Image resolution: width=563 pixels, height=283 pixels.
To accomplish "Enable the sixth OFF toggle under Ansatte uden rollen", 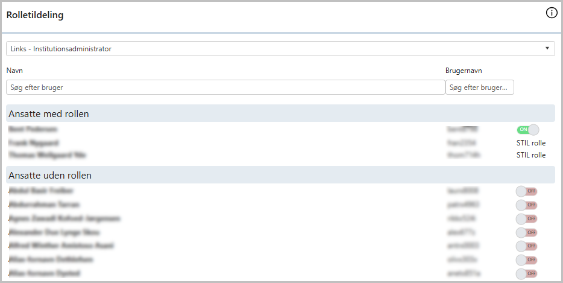I will click(x=526, y=259).
